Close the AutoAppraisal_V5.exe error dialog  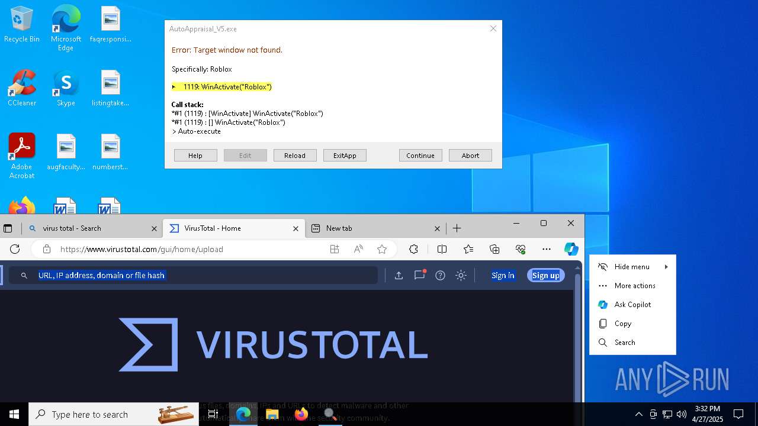click(493, 28)
